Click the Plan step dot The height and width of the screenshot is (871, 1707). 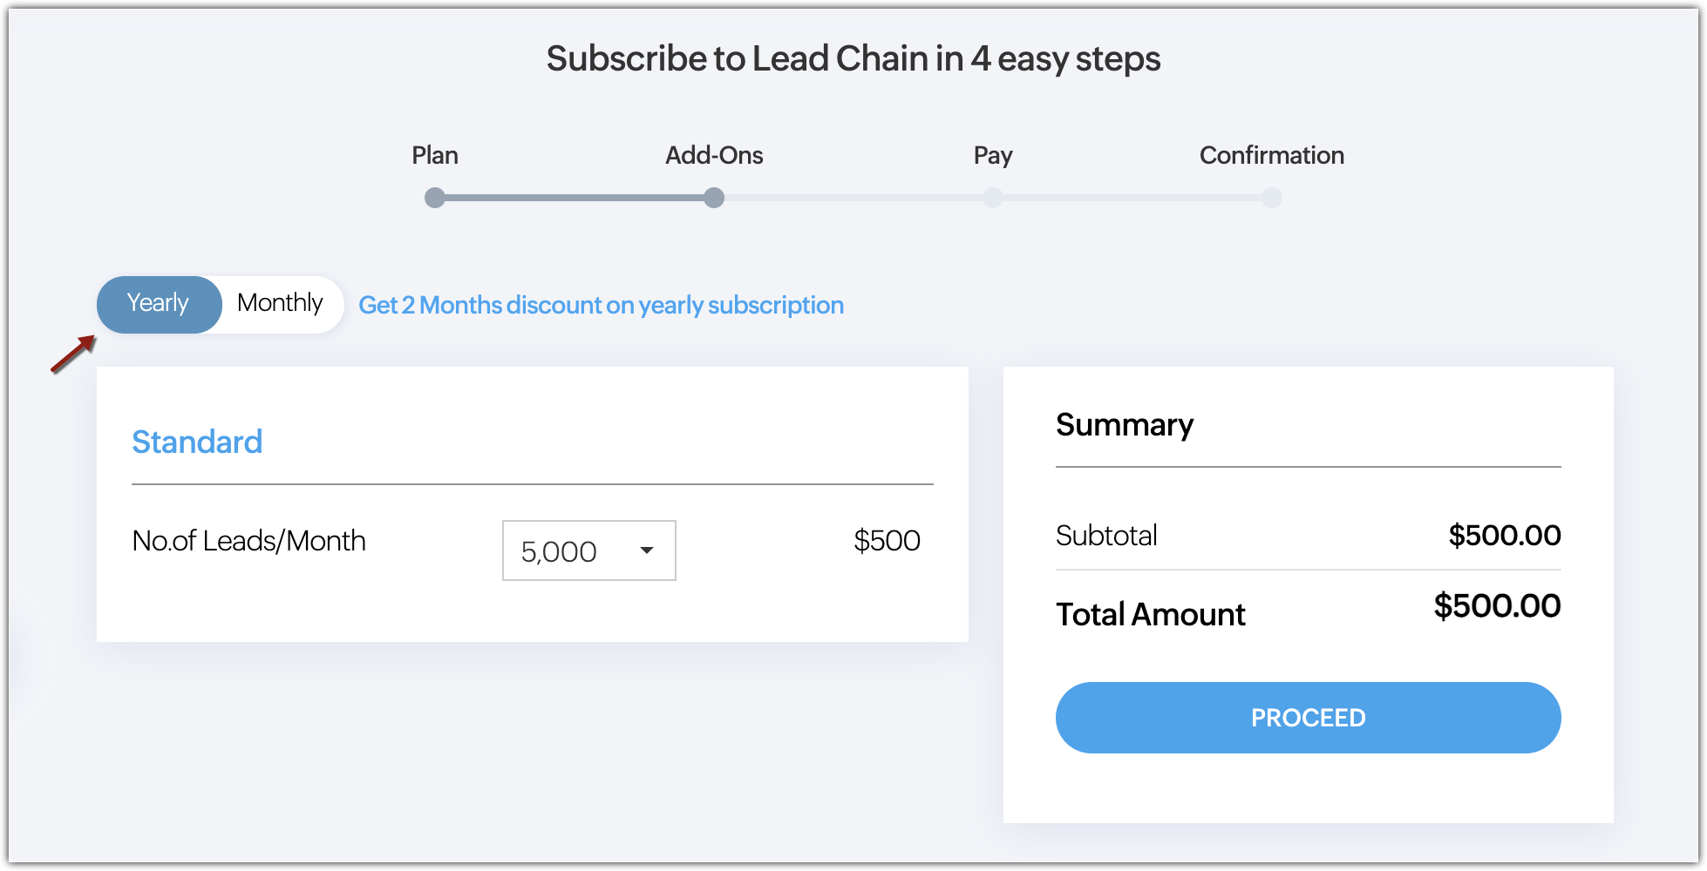pos(434,198)
